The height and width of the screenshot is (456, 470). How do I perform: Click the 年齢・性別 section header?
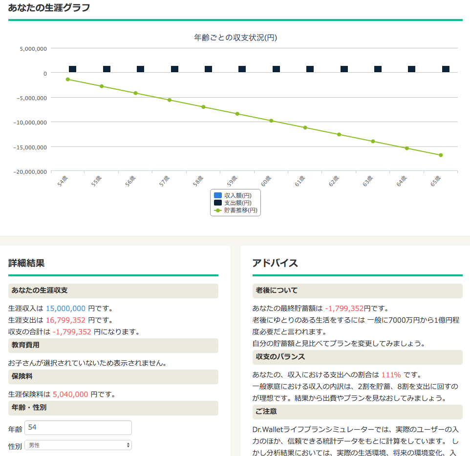click(113, 408)
